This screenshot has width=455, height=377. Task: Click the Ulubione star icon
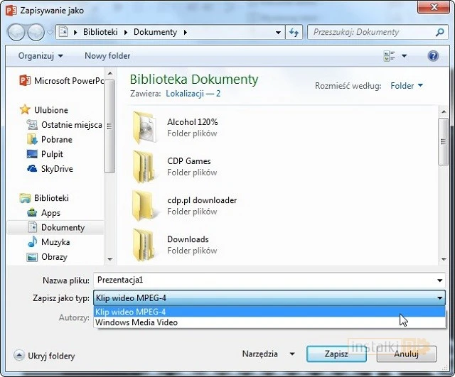click(25, 109)
